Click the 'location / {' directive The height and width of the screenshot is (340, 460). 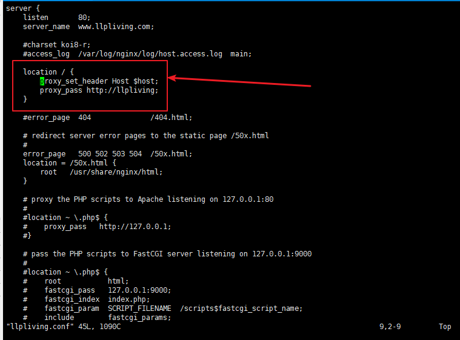coord(48,72)
